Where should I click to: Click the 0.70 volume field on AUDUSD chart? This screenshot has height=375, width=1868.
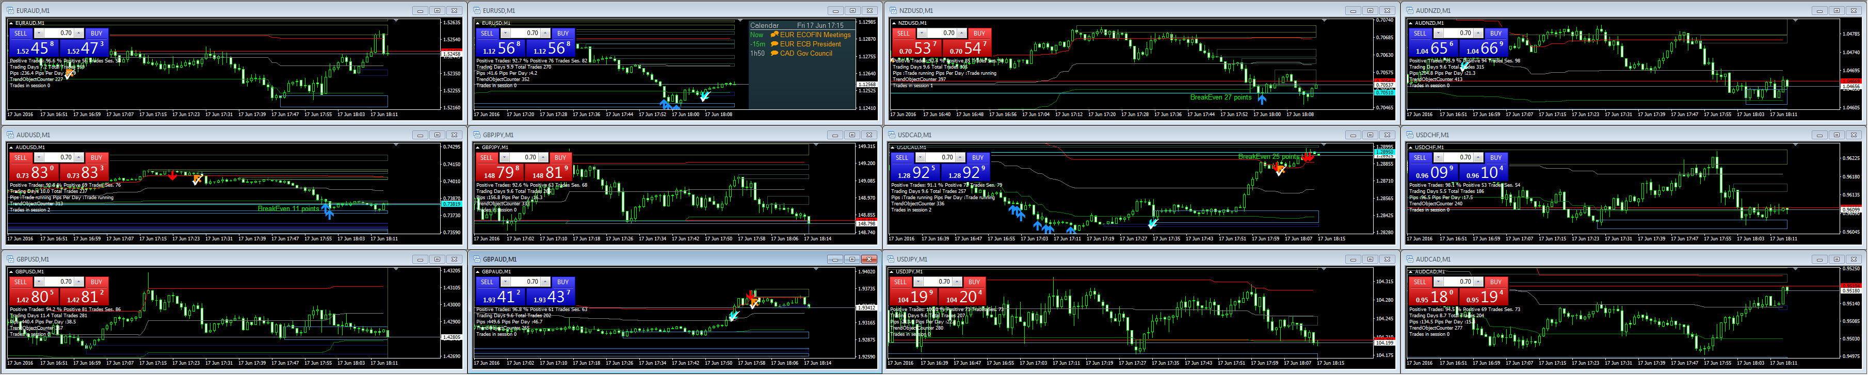[59, 157]
